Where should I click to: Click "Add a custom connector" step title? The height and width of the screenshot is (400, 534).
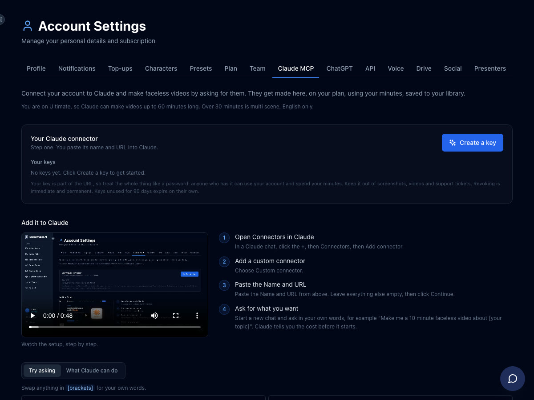tap(270, 261)
